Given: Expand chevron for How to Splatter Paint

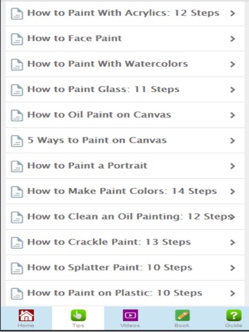Looking at the screenshot, I should (232, 268).
